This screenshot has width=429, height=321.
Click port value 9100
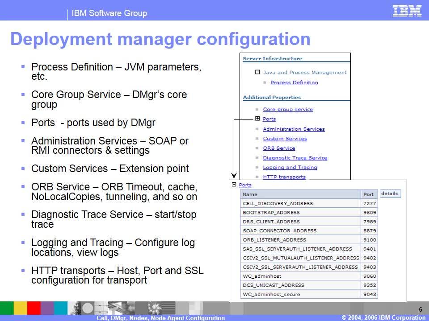(370, 240)
